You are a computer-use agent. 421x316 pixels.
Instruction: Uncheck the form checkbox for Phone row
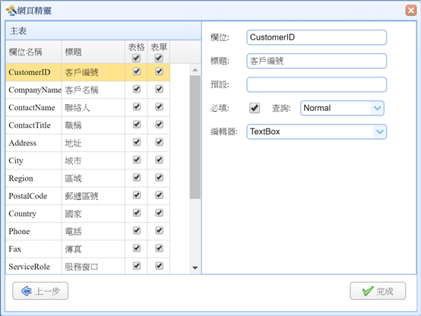tap(160, 231)
